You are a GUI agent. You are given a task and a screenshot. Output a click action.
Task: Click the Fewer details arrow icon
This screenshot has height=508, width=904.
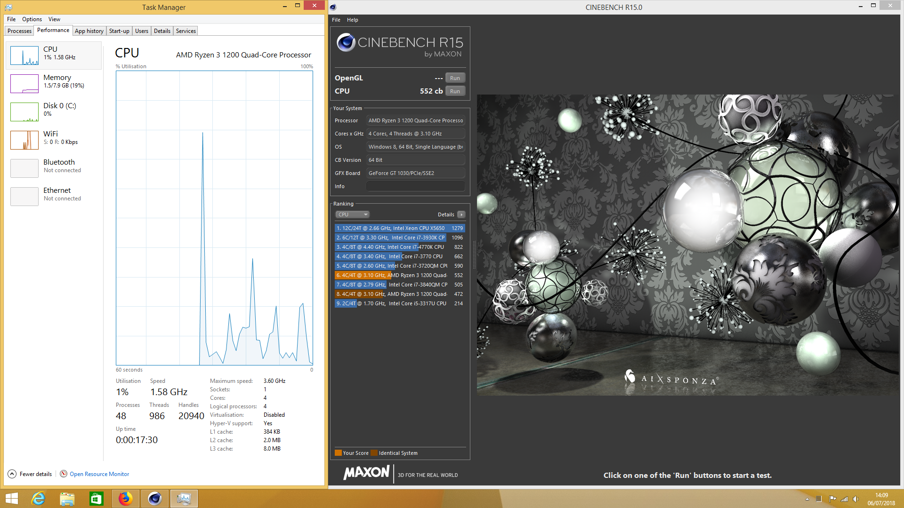[12, 474]
